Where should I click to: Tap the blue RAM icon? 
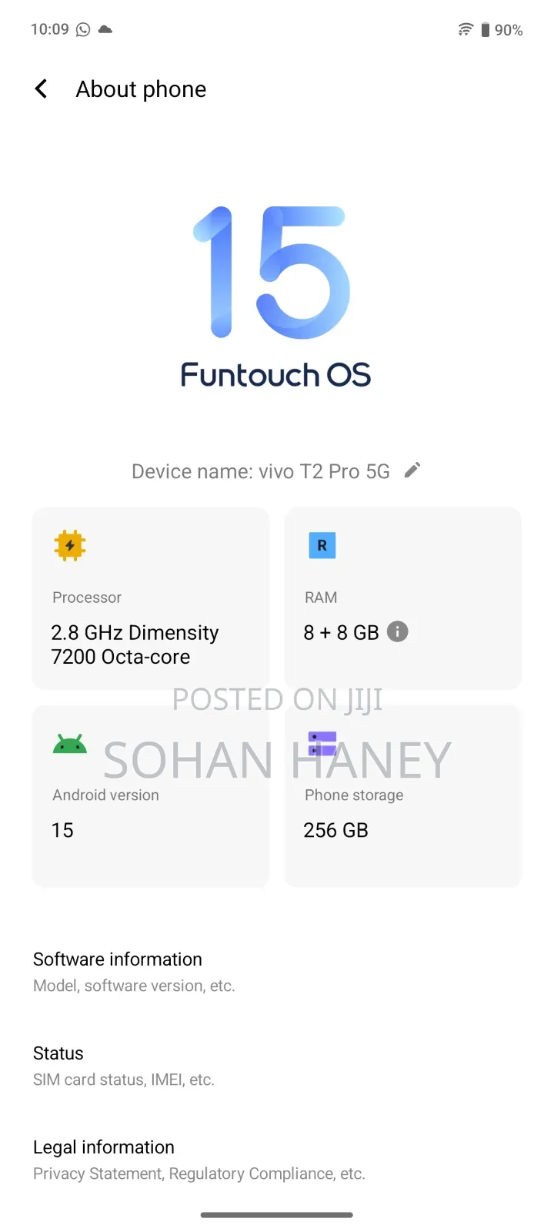[322, 545]
